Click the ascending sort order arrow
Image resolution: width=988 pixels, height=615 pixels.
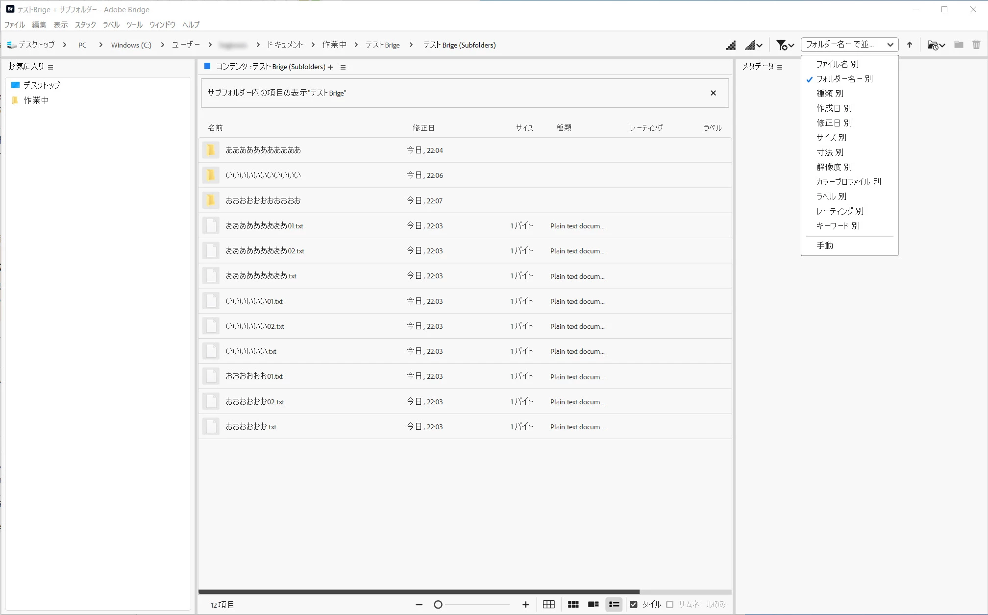910,45
